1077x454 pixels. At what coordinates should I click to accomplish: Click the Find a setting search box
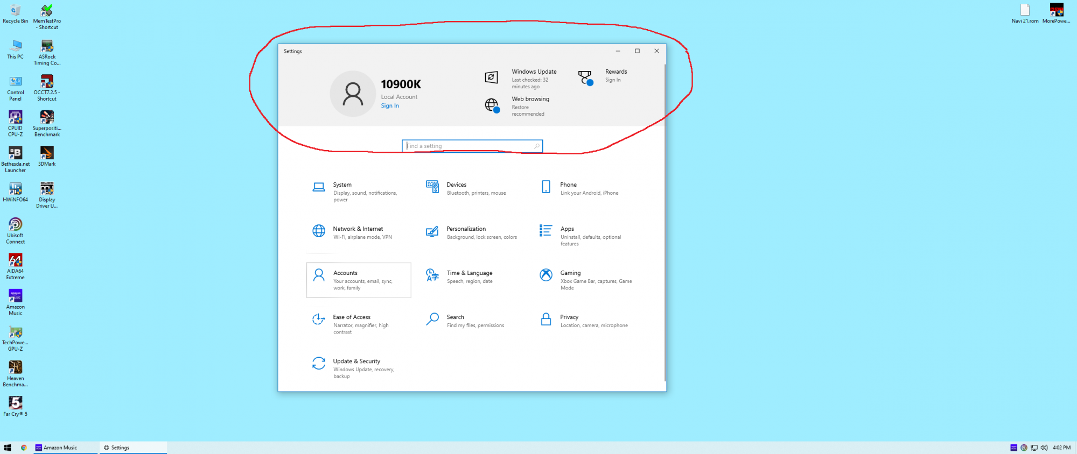point(472,146)
